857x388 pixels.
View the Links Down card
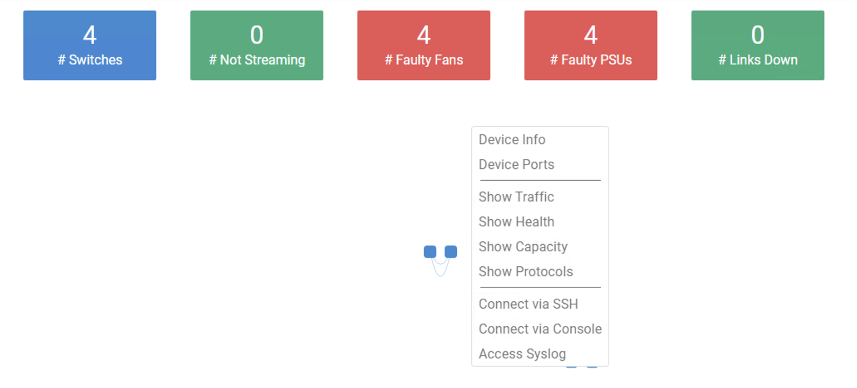tap(757, 45)
